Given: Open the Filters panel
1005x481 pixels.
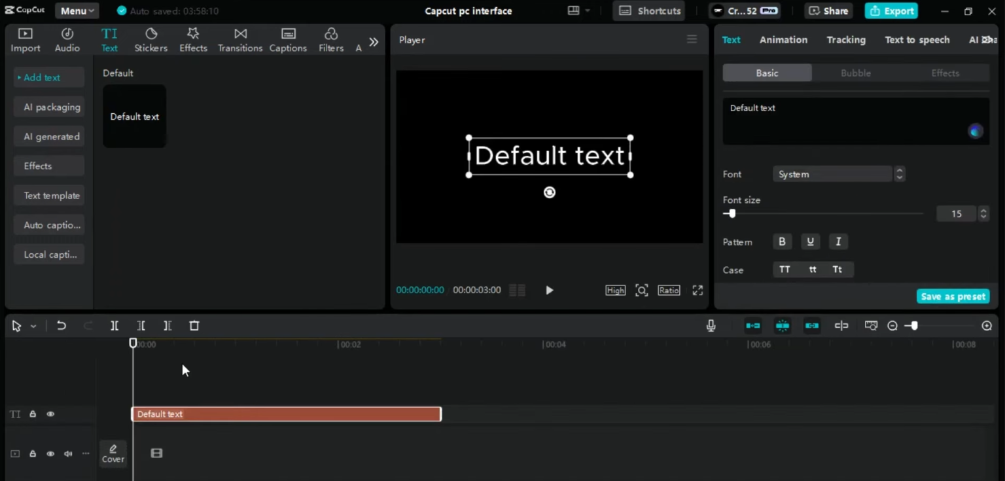Looking at the screenshot, I should point(331,40).
